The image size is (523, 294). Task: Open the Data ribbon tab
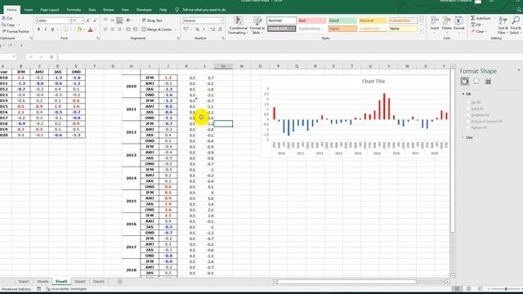92,10
